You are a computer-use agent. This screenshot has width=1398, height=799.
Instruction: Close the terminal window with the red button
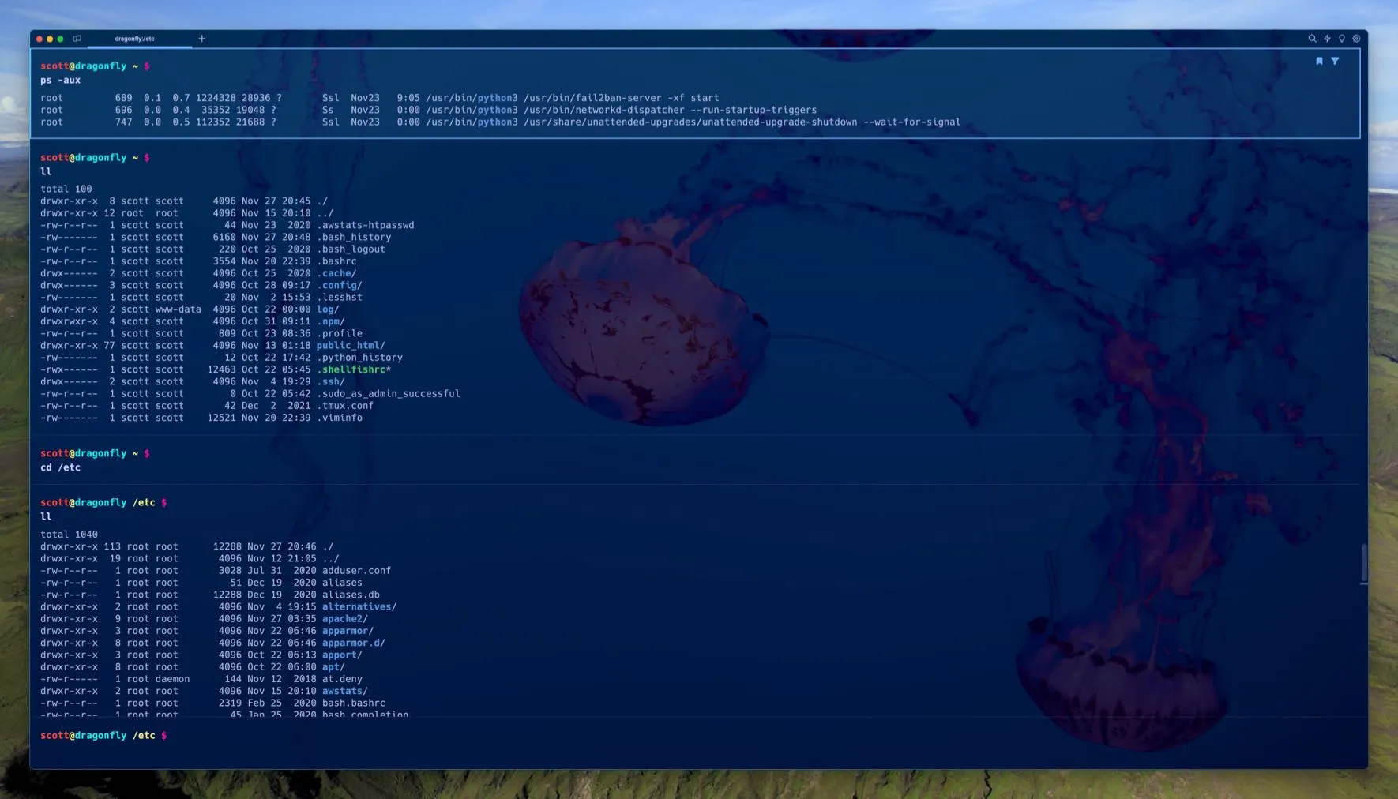click(x=39, y=39)
